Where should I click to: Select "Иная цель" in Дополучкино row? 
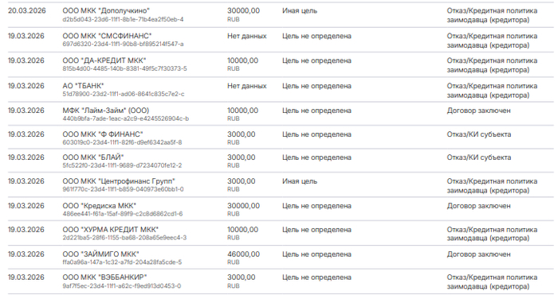300,10
